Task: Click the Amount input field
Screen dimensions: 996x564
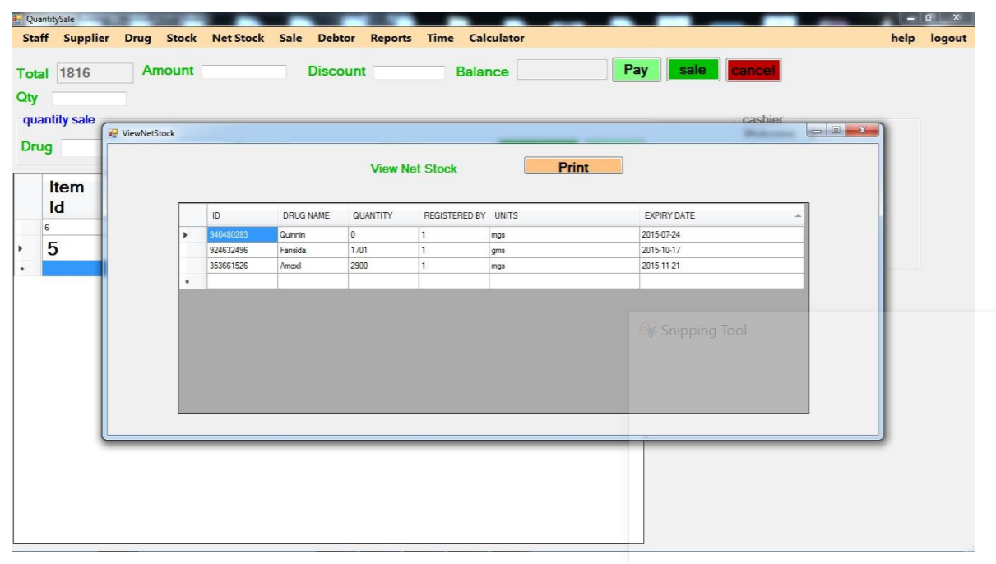Action: 244,72
